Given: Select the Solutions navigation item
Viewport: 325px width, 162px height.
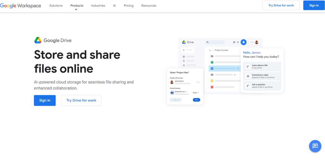Looking at the screenshot, I should [56, 5].
